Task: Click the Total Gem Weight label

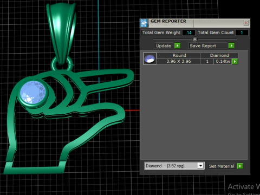Action: (x=161, y=32)
